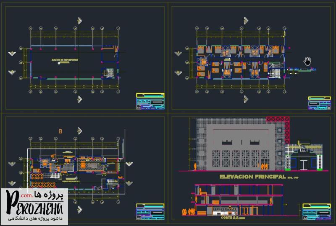Select the CORTE A-A section label

click(x=230, y=218)
